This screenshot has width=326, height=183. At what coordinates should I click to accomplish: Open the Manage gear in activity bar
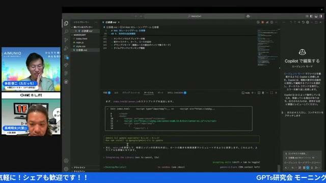click(66, 169)
